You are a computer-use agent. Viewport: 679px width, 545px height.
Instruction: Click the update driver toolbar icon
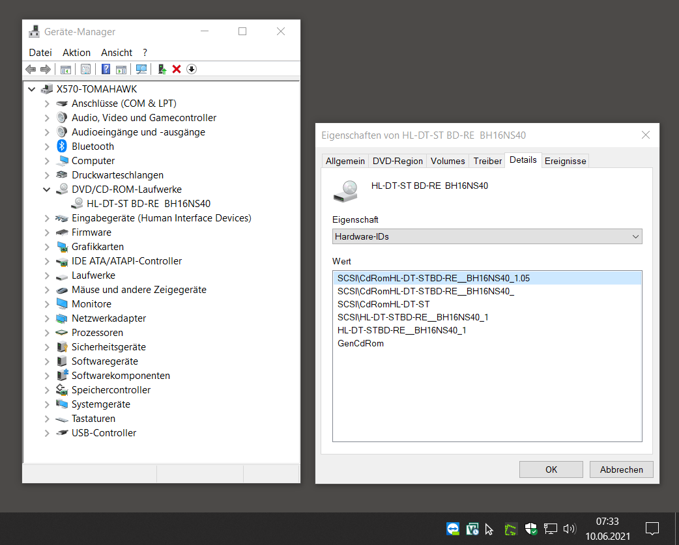[162, 69]
